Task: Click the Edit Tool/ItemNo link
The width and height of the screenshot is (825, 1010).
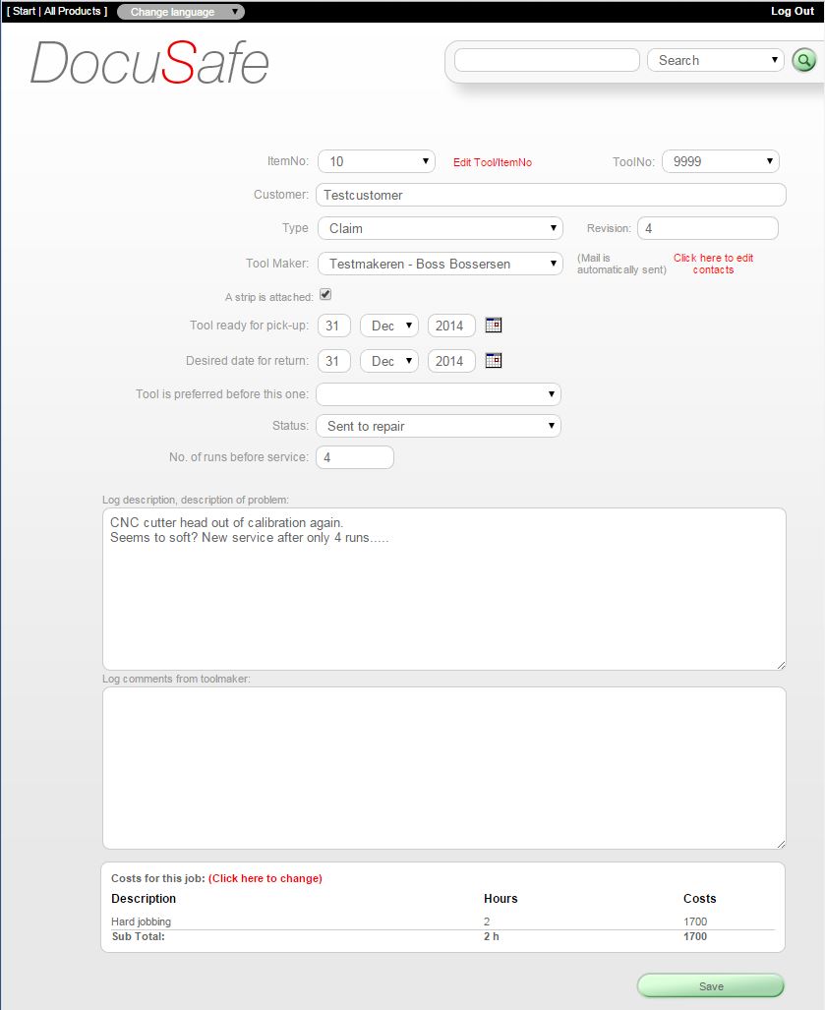Action: tap(493, 162)
